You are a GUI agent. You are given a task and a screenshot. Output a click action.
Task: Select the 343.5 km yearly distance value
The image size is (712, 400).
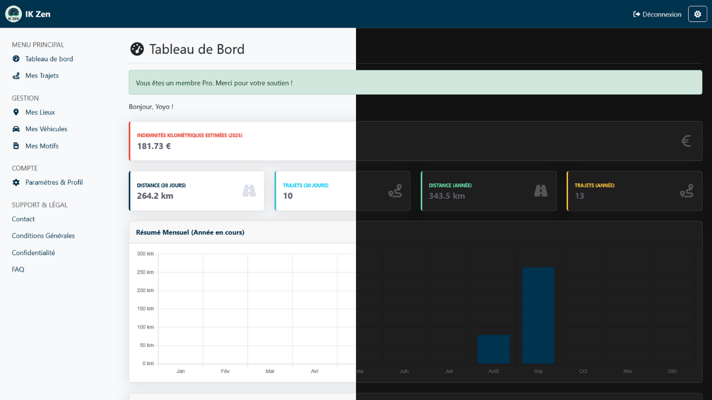point(447,196)
